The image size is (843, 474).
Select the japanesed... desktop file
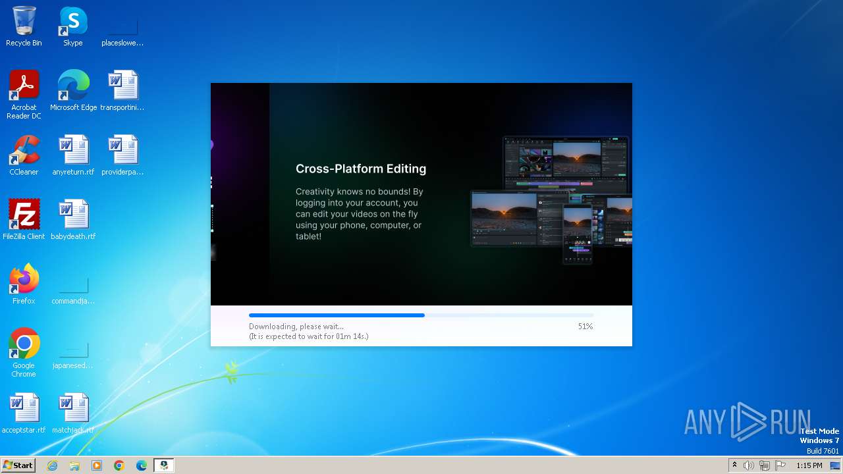pyautogui.click(x=73, y=355)
